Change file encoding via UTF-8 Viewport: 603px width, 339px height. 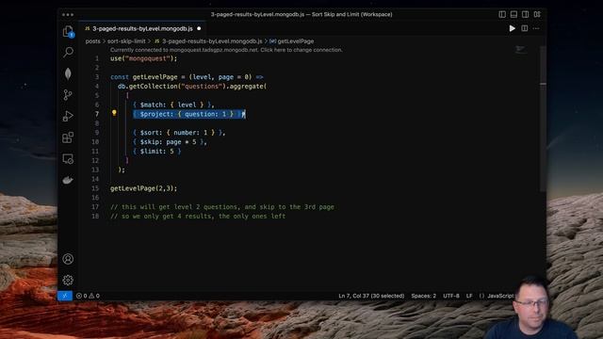pos(451,296)
